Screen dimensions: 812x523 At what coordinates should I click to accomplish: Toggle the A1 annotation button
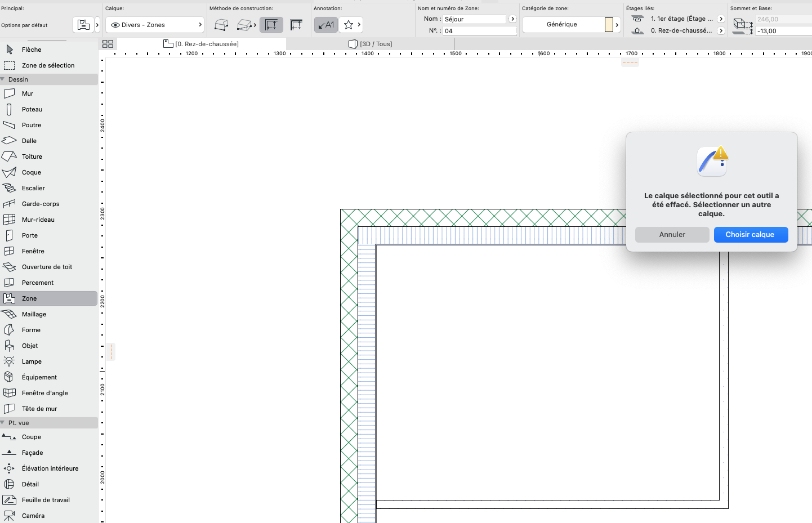point(326,25)
